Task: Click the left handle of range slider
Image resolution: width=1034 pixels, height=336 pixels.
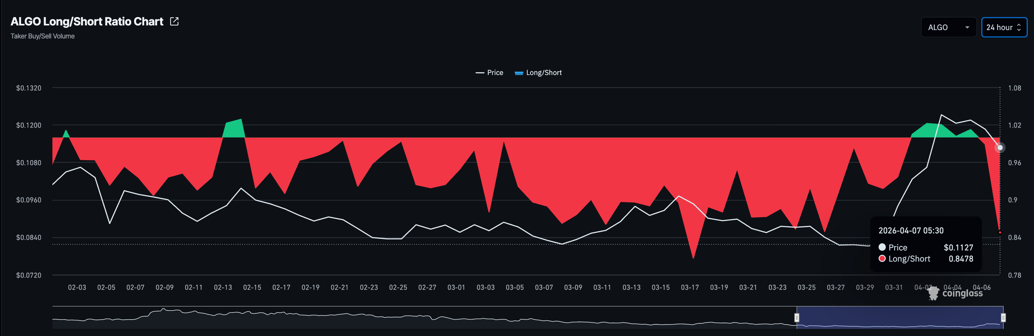Action: point(797,317)
